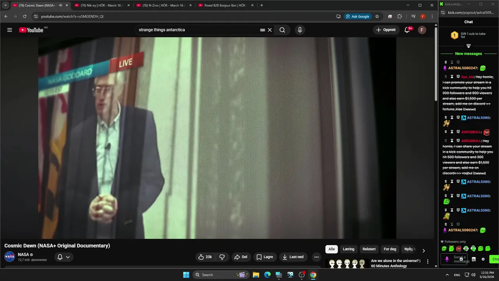Image resolution: width=499 pixels, height=281 pixels.
Task: Close the Cosmic Dawn browser tab
Action: tap(67, 5)
